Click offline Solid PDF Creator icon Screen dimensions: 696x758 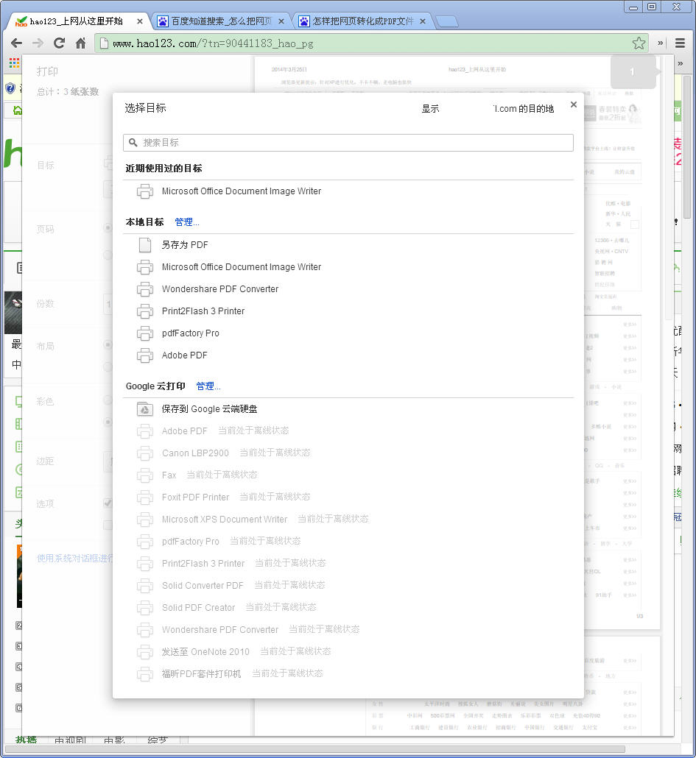tap(145, 608)
